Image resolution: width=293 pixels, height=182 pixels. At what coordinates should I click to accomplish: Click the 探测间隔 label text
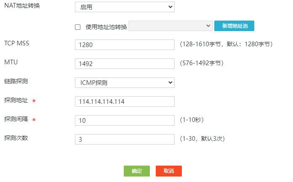click(16, 119)
